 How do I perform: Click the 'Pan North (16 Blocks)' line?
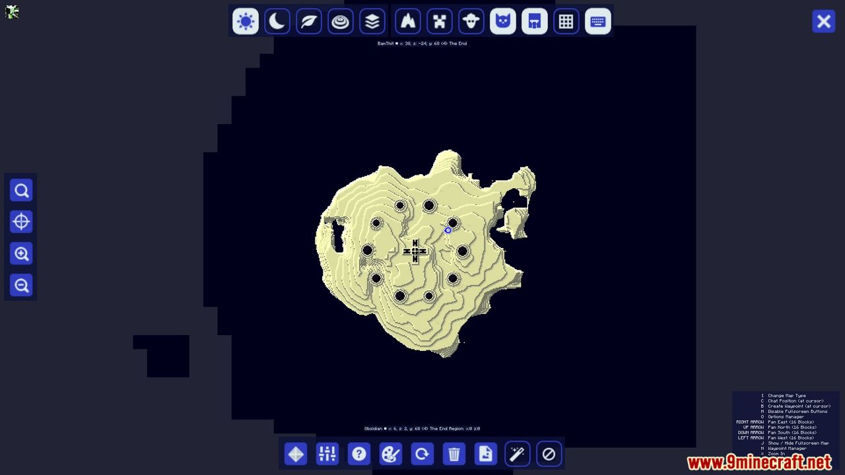point(792,427)
